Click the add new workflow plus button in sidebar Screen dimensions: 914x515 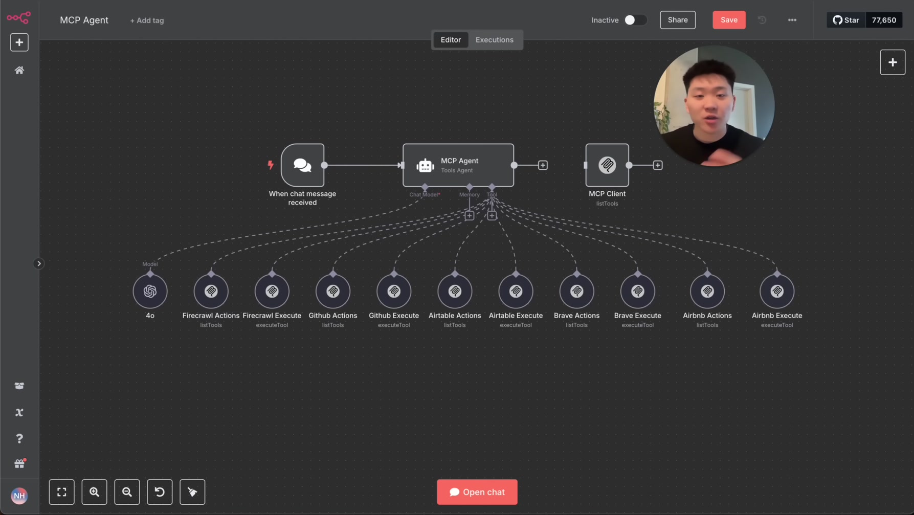pyautogui.click(x=19, y=42)
